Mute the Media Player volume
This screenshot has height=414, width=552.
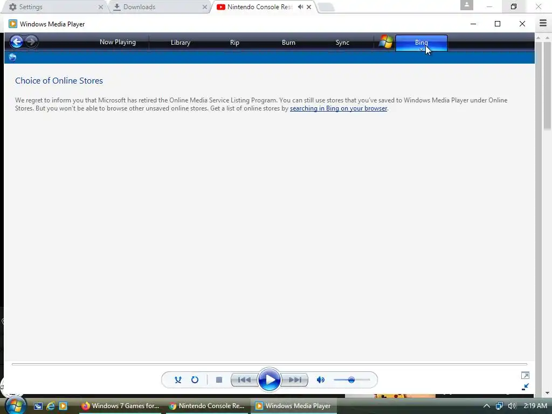tap(320, 380)
